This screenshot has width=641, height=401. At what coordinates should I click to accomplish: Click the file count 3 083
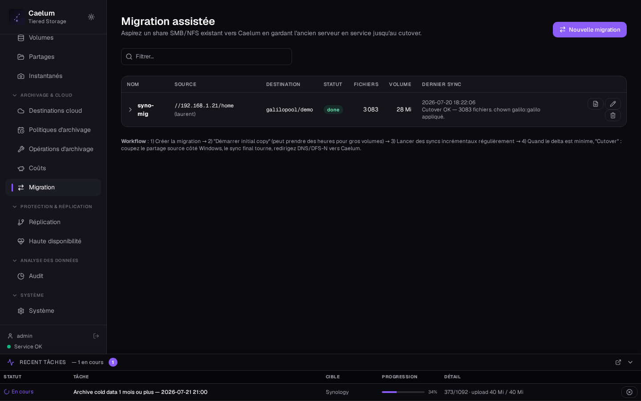[x=371, y=110]
